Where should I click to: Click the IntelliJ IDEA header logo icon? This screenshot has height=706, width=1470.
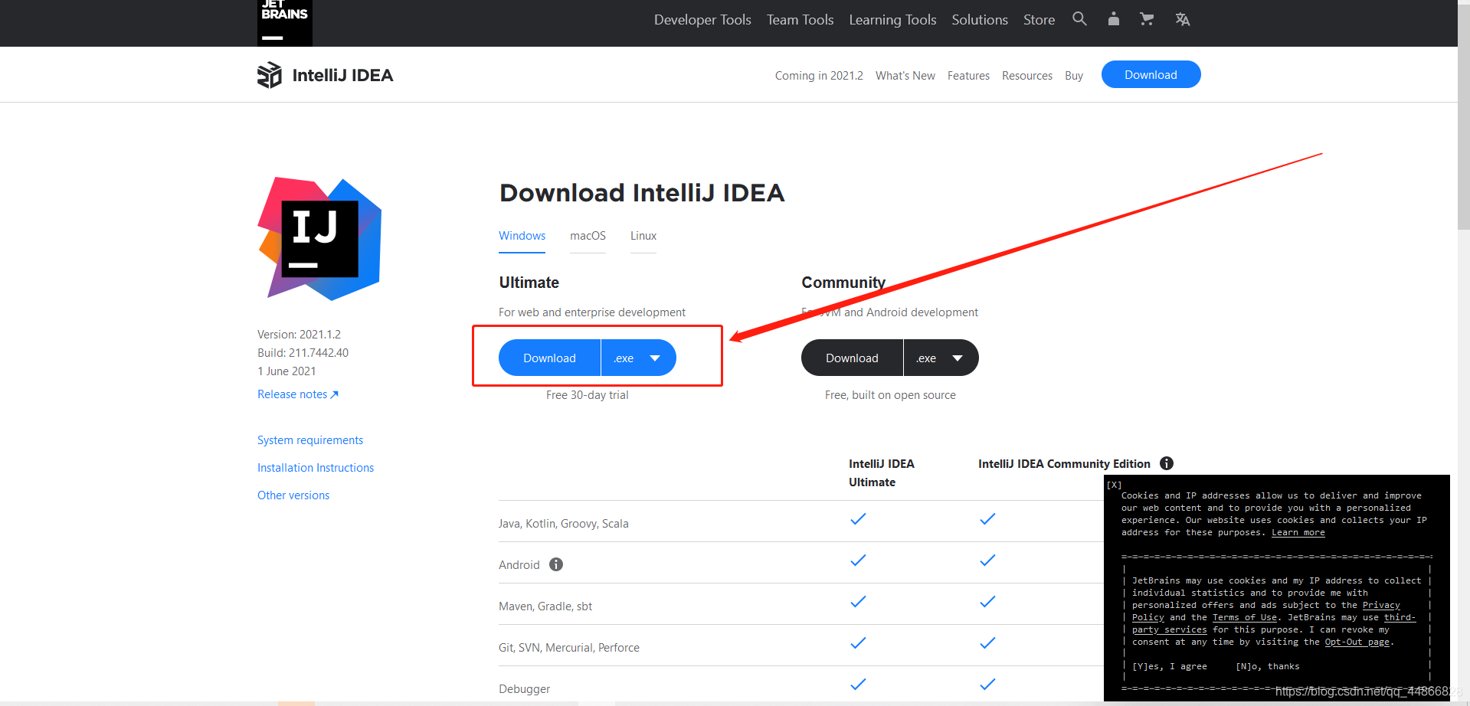(x=270, y=75)
